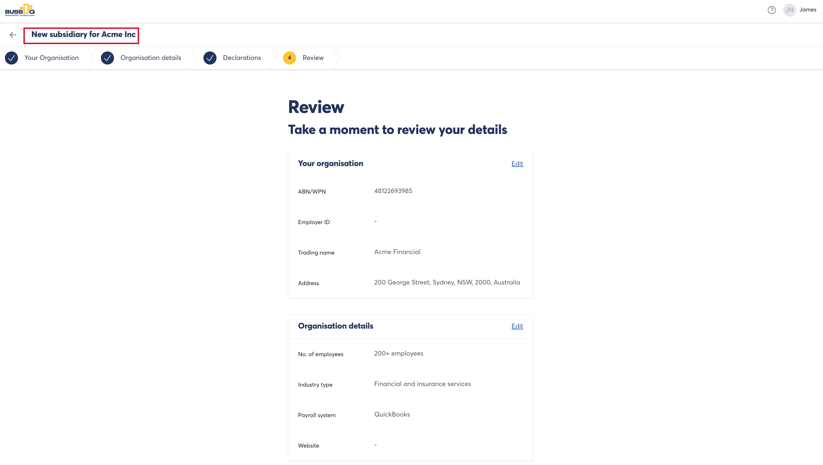
Task: Click Take a moment to review subheading
Action: [x=398, y=130]
